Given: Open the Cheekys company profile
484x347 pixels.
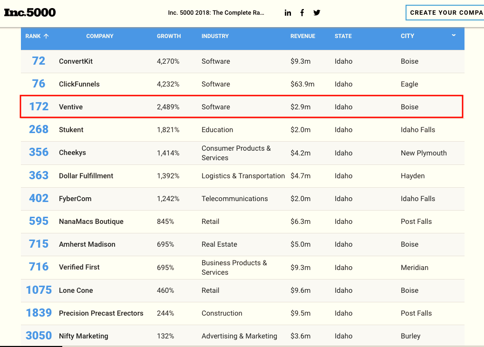Looking at the screenshot, I should click(x=72, y=153).
